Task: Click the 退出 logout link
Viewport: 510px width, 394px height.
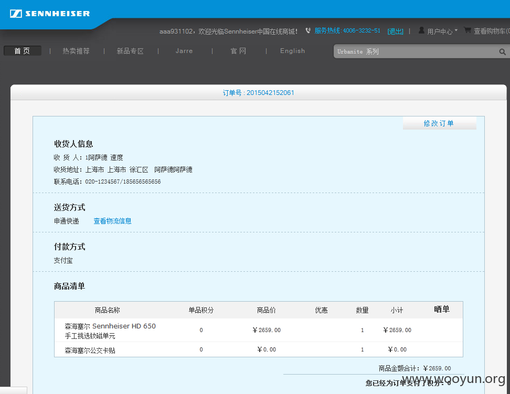Action: [x=395, y=31]
